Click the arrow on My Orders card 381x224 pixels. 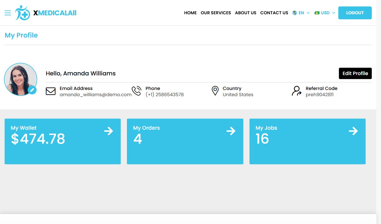(x=231, y=131)
